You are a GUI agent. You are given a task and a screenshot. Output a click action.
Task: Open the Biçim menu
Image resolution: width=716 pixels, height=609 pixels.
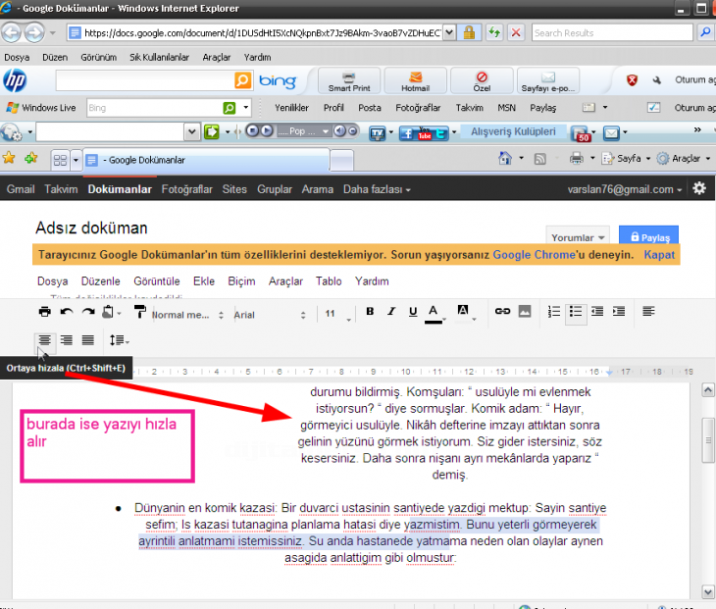click(241, 280)
